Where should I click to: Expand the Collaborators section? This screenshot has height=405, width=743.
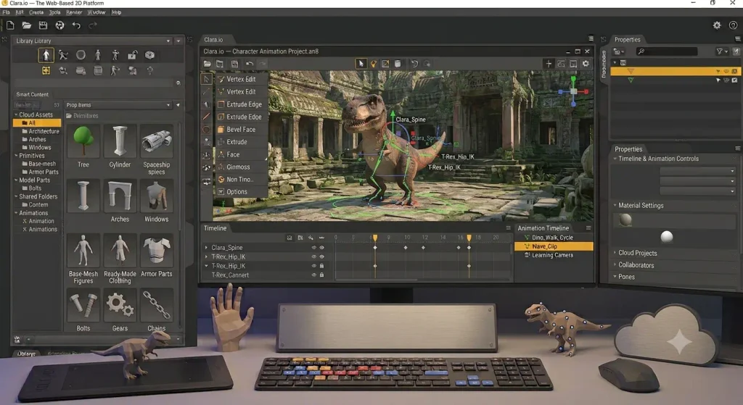(615, 265)
